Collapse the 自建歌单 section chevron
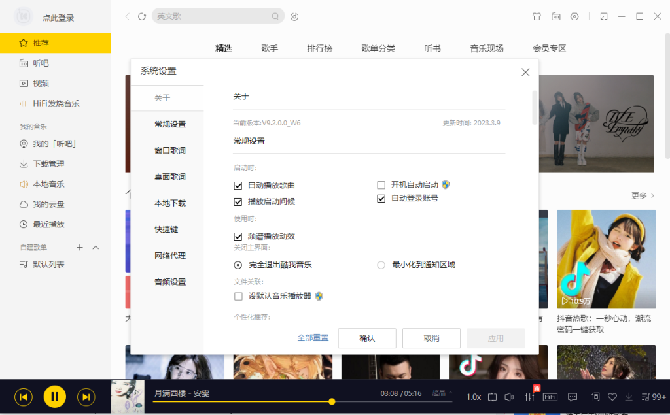The image size is (670, 415). click(x=96, y=247)
